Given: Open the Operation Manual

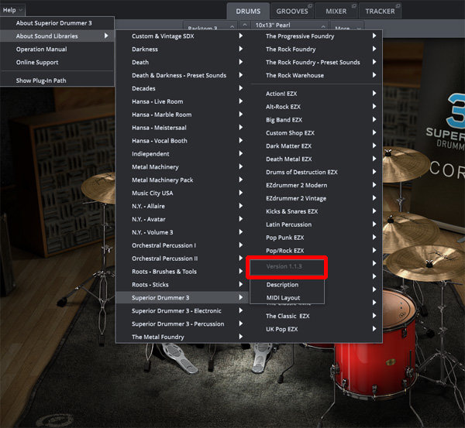Looking at the screenshot, I should (57, 50).
